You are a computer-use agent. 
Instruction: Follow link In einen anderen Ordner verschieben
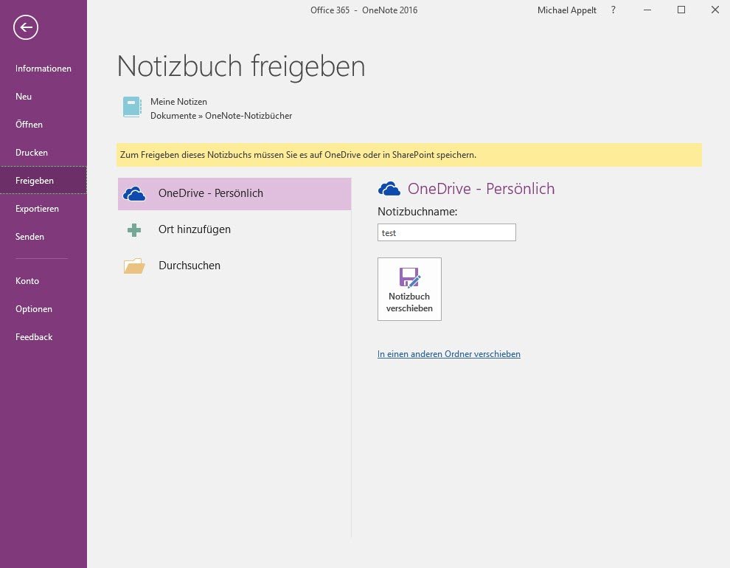[449, 354]
